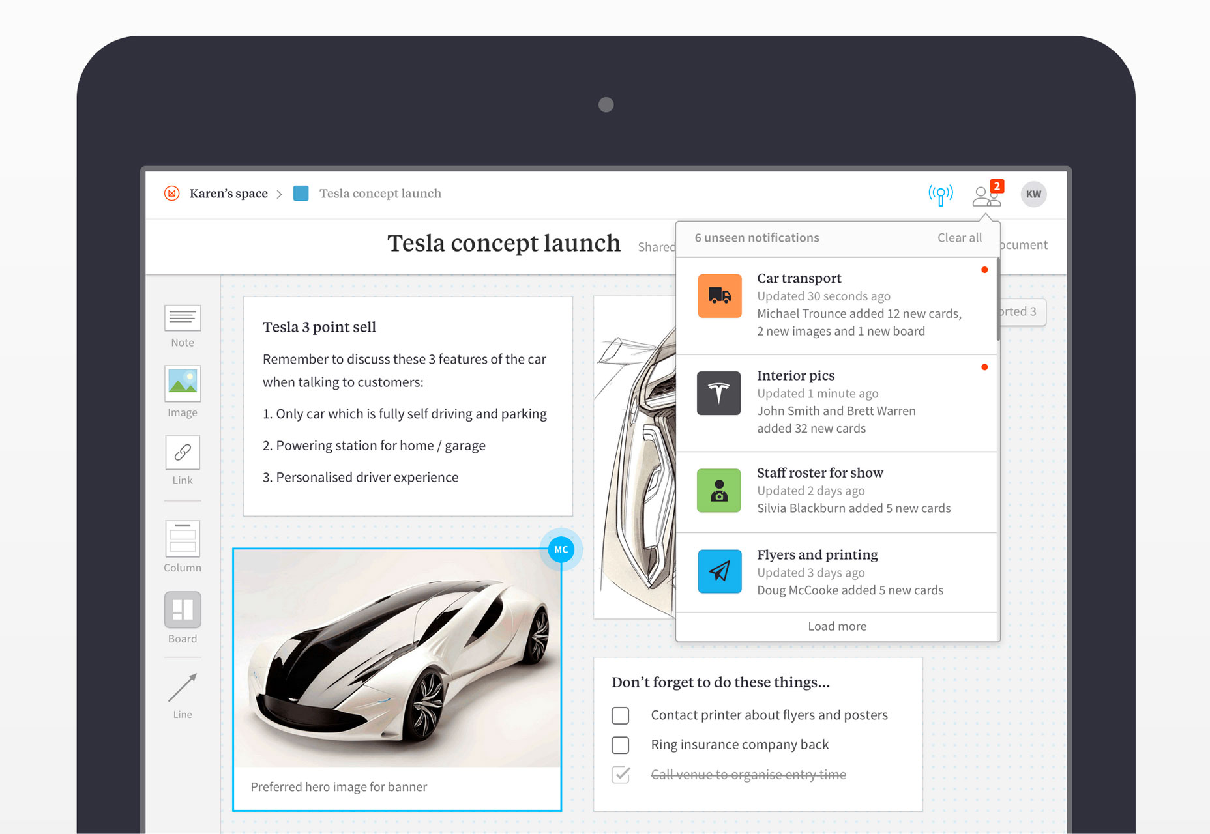Select the Board tool in sidebar
This screenshot has width=1210, height=834.
183,618
